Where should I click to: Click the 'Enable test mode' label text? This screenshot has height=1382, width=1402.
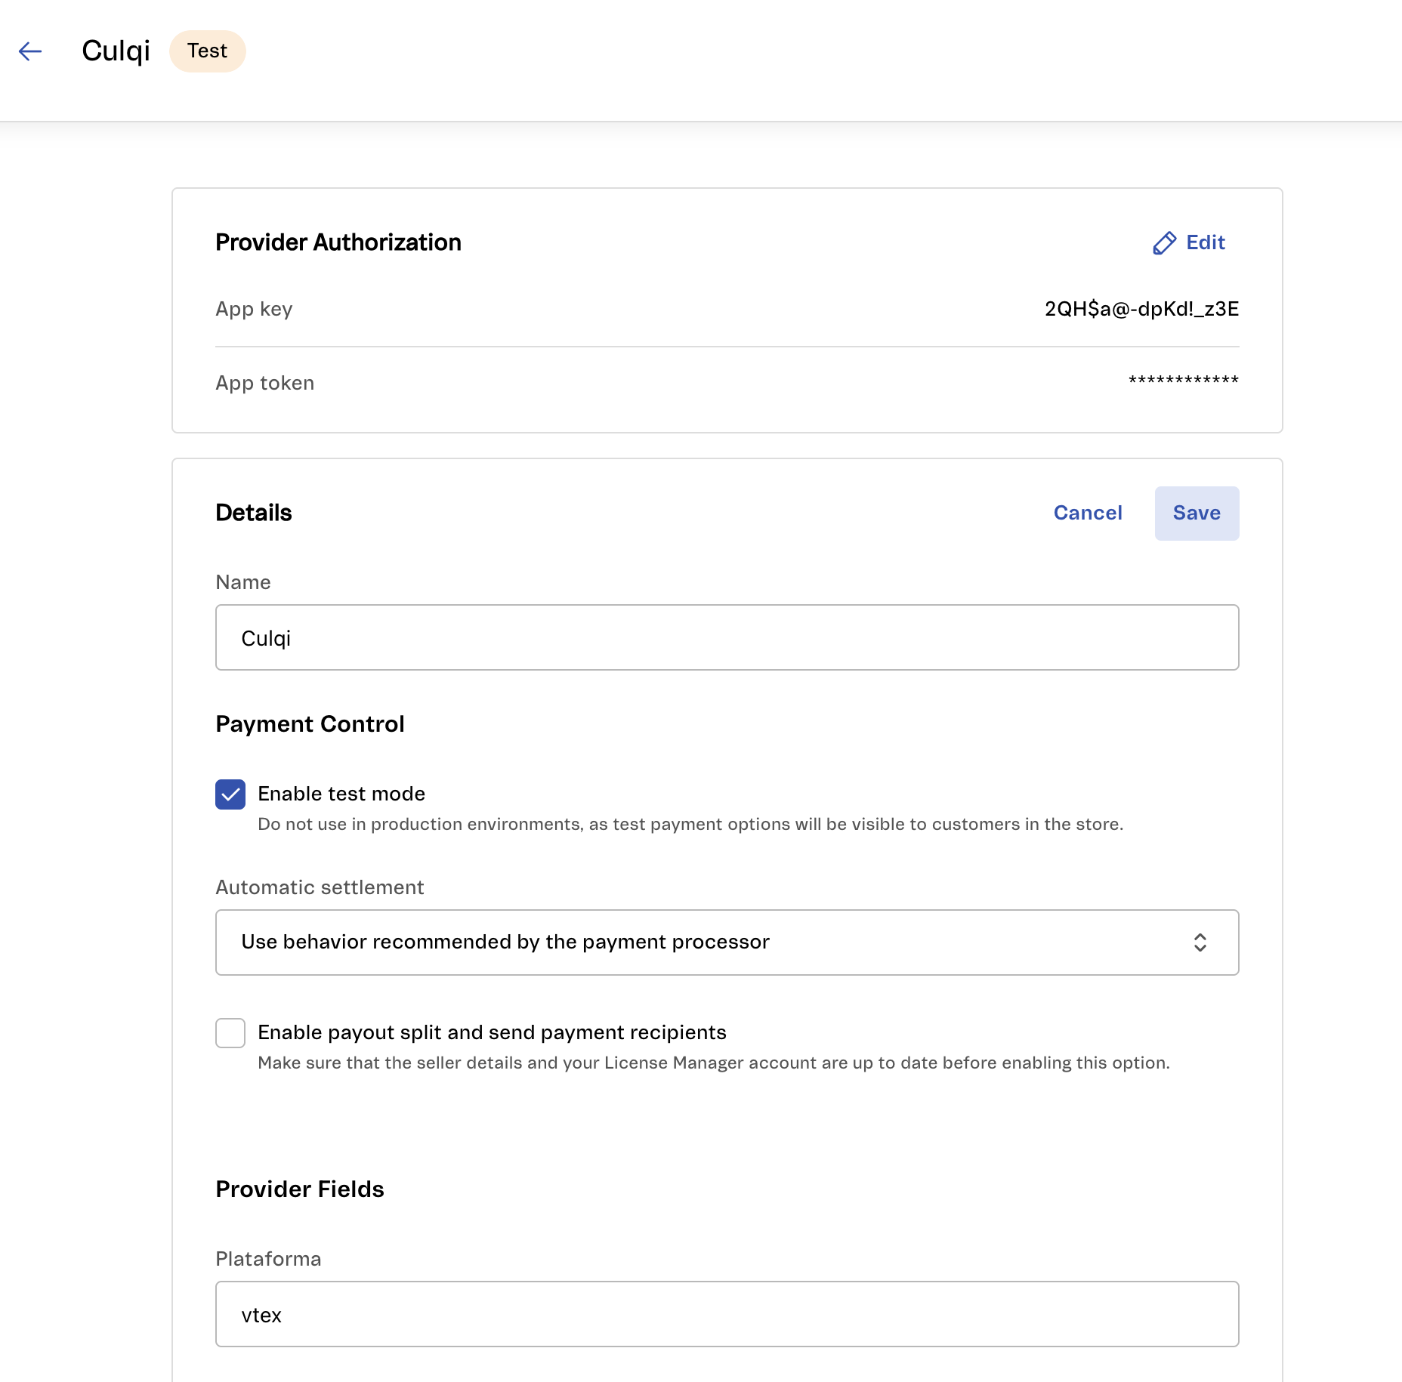(341, 794)
